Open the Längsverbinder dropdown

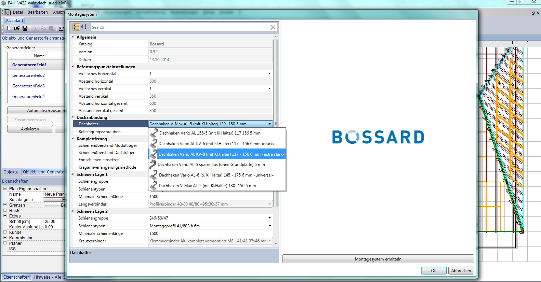269,204
